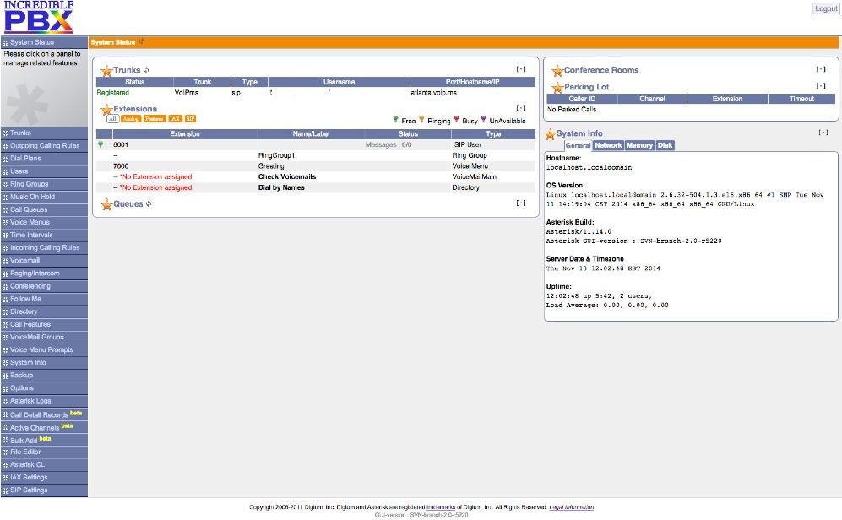842x520 pixels.
Task: Open VoiceMail Groups in sidebar
Action: [x=44, y=338]
